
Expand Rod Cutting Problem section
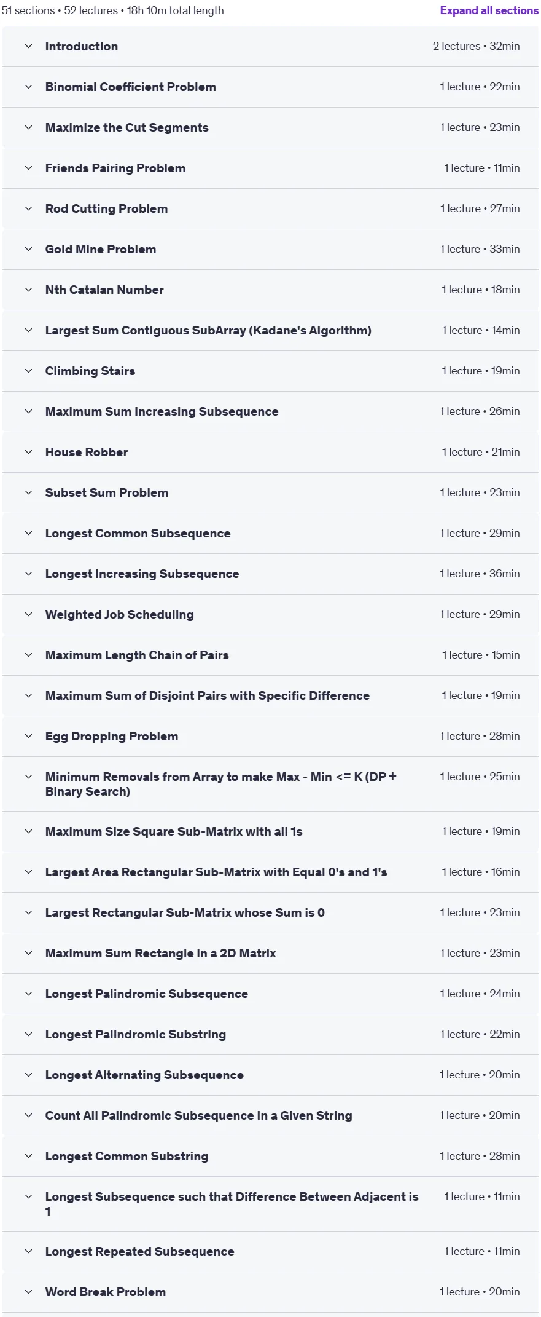(x=270, y=208)
